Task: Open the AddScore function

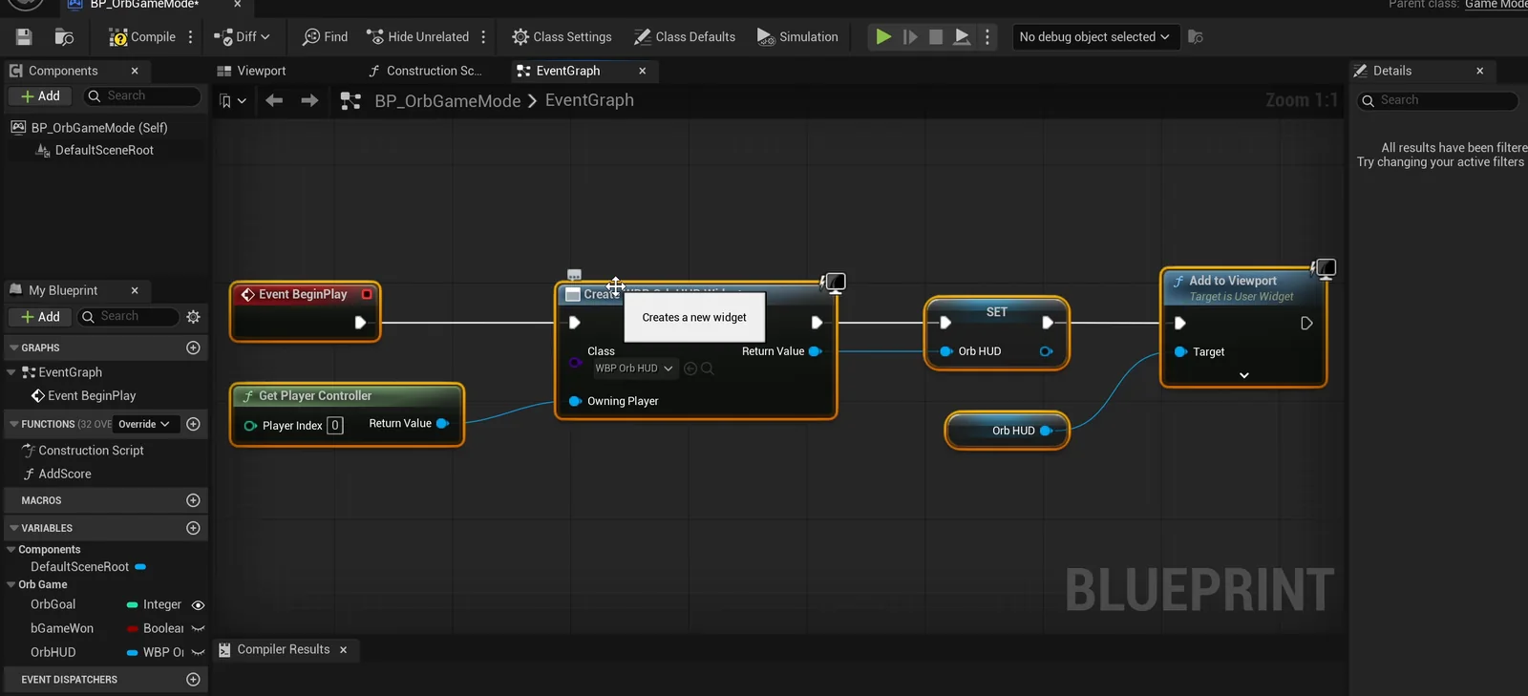Action: [x=65, y=474]
